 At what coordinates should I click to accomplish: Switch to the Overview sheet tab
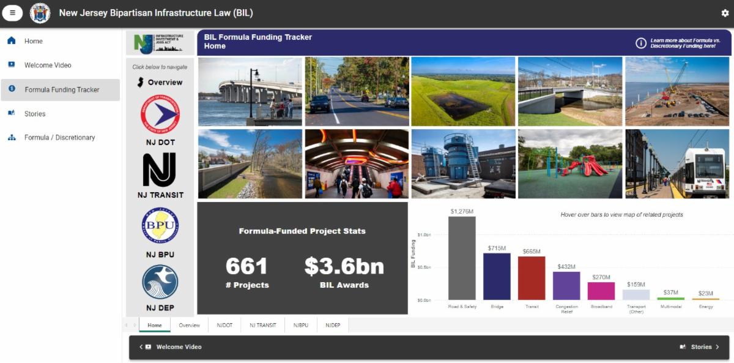190,325
